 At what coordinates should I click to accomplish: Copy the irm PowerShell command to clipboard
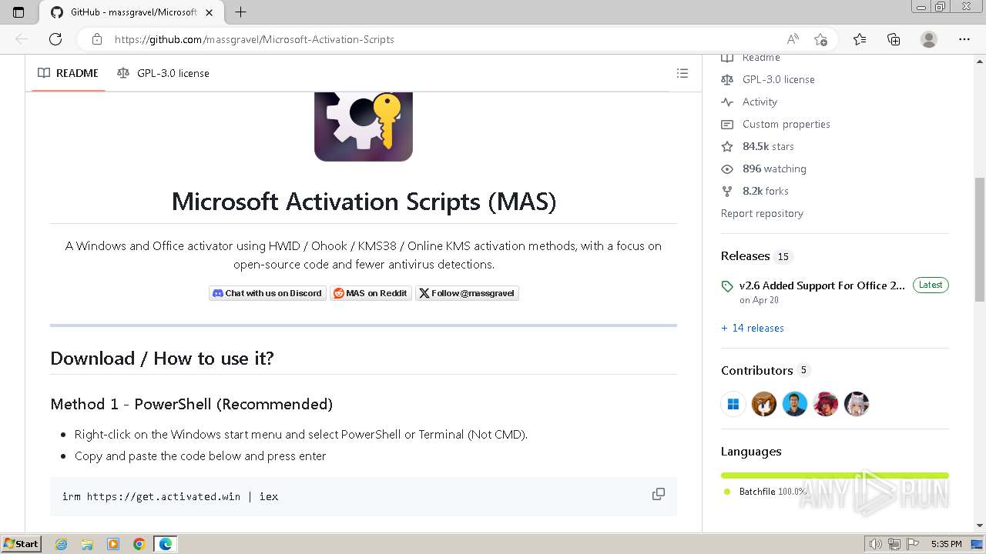659,494
